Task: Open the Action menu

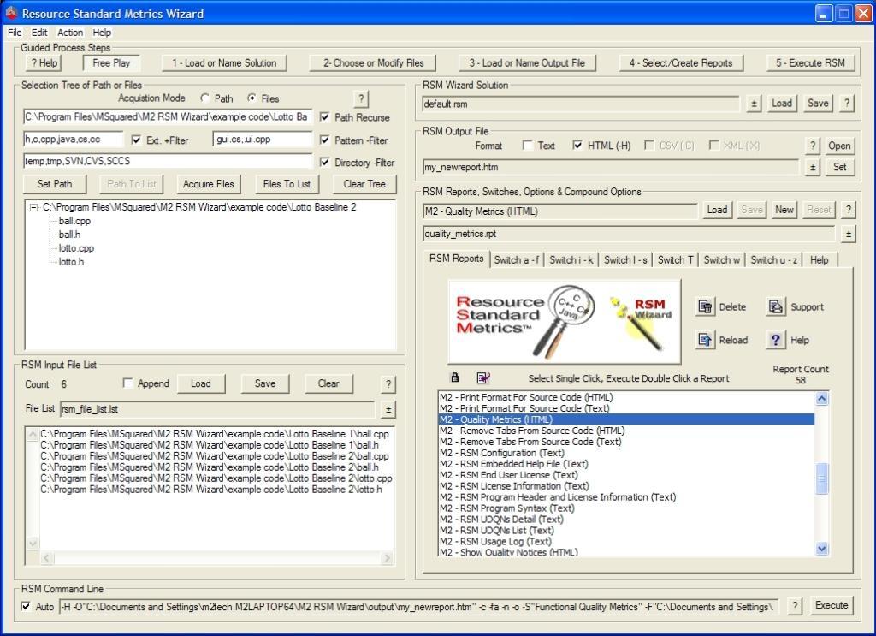Action: [x=69, y=33]
